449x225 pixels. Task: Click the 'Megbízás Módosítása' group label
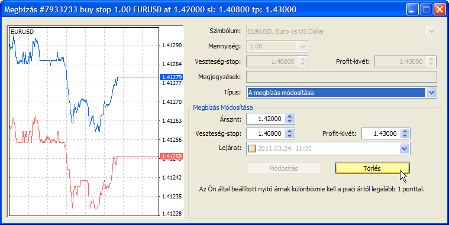pos(223,108)
